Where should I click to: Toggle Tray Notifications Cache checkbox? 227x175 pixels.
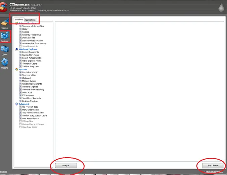point(20,113)
